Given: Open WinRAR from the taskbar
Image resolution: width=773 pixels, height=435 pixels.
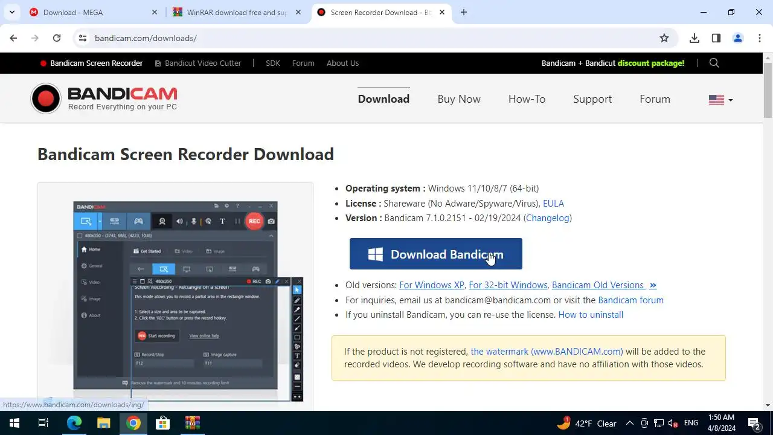Looking at the screenshot, I should pos(193,423).
